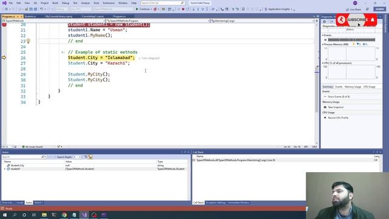Screen dimensions: 389x219
Task: Open the MyConsoleLibrary.csproj tab
Action: click(x=59, y=16)
